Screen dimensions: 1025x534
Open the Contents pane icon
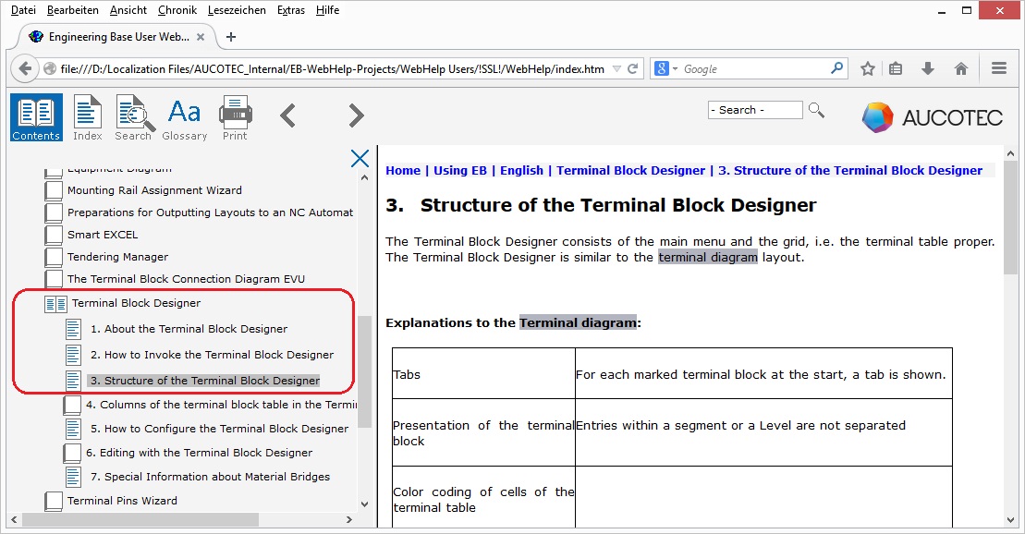[37, 117]
